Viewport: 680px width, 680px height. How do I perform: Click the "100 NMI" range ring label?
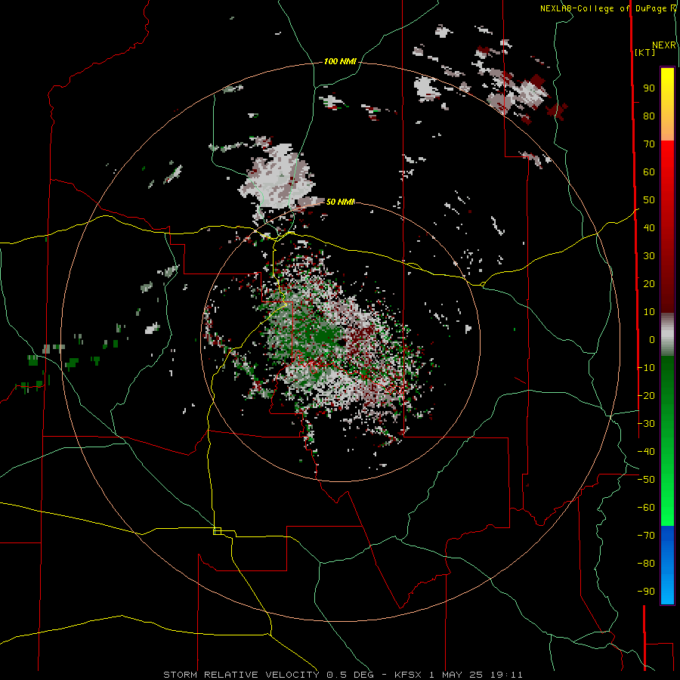(340, 62)
